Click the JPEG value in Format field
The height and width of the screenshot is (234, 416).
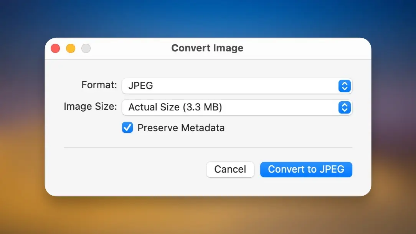click(140, 86)
